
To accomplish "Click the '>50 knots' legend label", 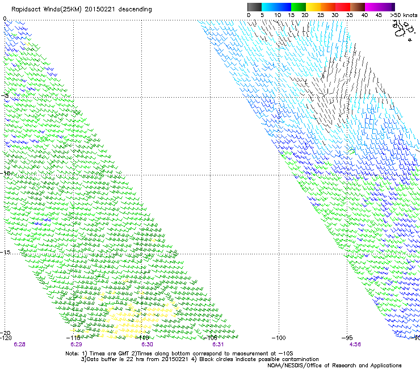I will click(404, 15).
